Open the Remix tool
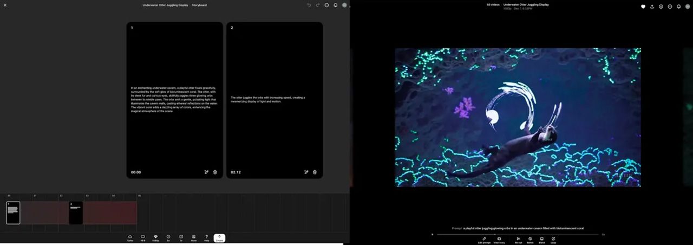The height and width of the screenshot is (245, 693). 530,238
